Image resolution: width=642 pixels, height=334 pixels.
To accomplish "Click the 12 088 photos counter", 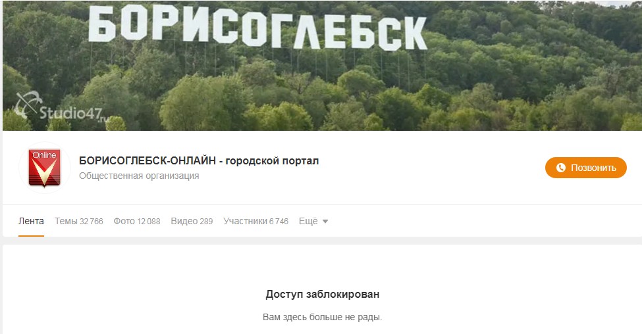I will tap(149, 222).
